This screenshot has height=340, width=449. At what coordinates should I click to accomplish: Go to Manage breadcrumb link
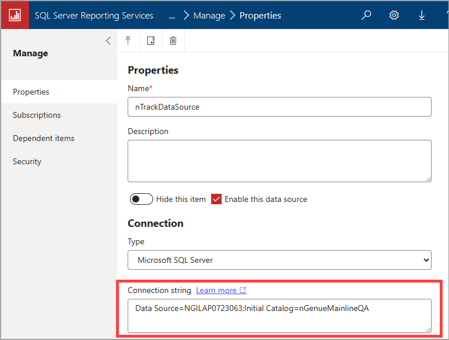pos(209,16)
